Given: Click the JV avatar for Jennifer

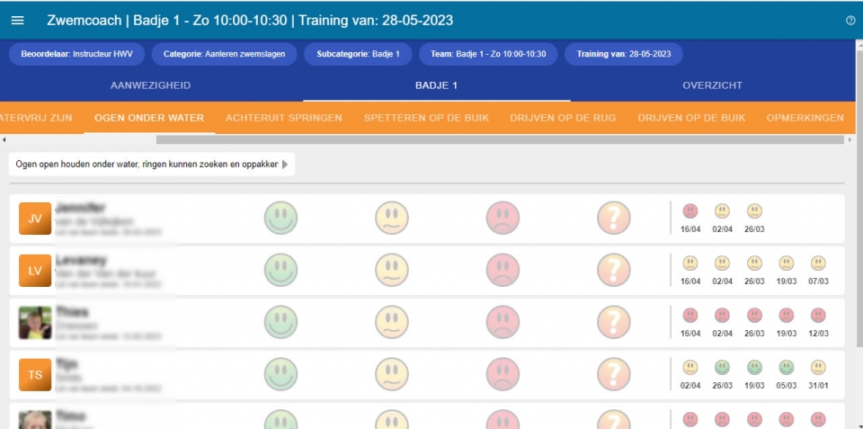Looking at the screenshot, I should point(35,219).
